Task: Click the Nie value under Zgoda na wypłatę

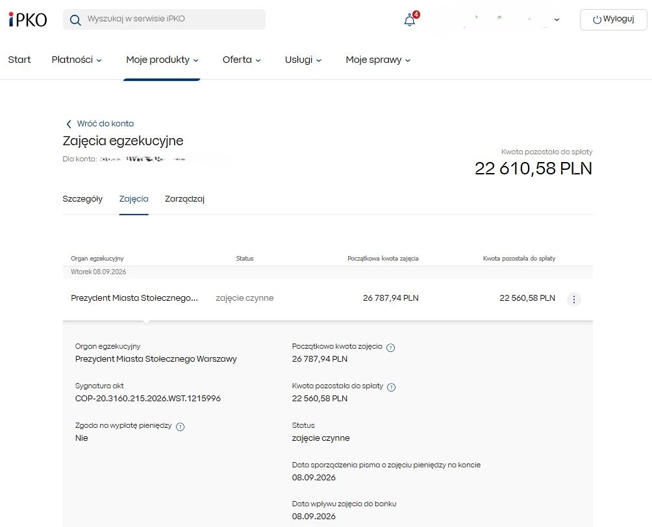Action: pos(82,438)
